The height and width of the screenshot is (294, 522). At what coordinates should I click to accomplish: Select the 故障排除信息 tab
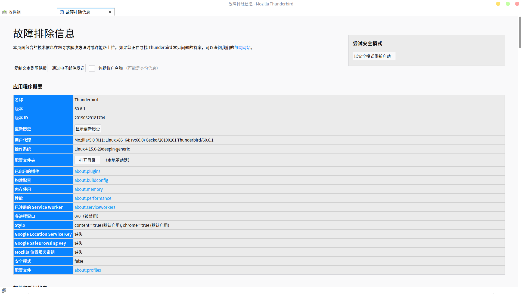point(86,12)
